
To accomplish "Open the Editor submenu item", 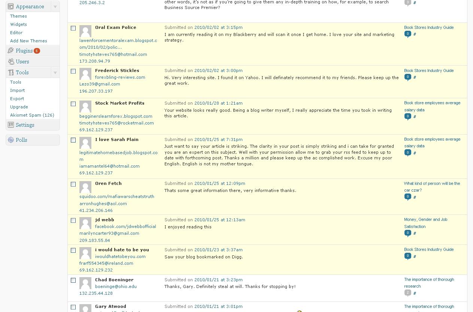I will click(16, 33).
